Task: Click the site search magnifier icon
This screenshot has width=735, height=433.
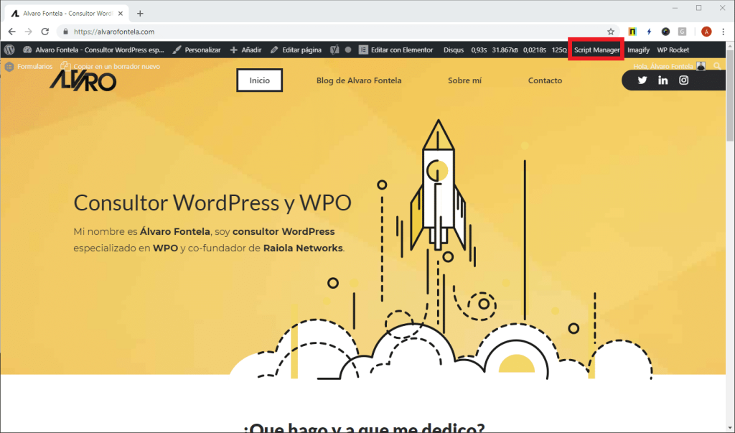Action: 718,65
